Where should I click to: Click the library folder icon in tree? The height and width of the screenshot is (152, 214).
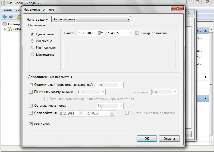coord(10,29)
